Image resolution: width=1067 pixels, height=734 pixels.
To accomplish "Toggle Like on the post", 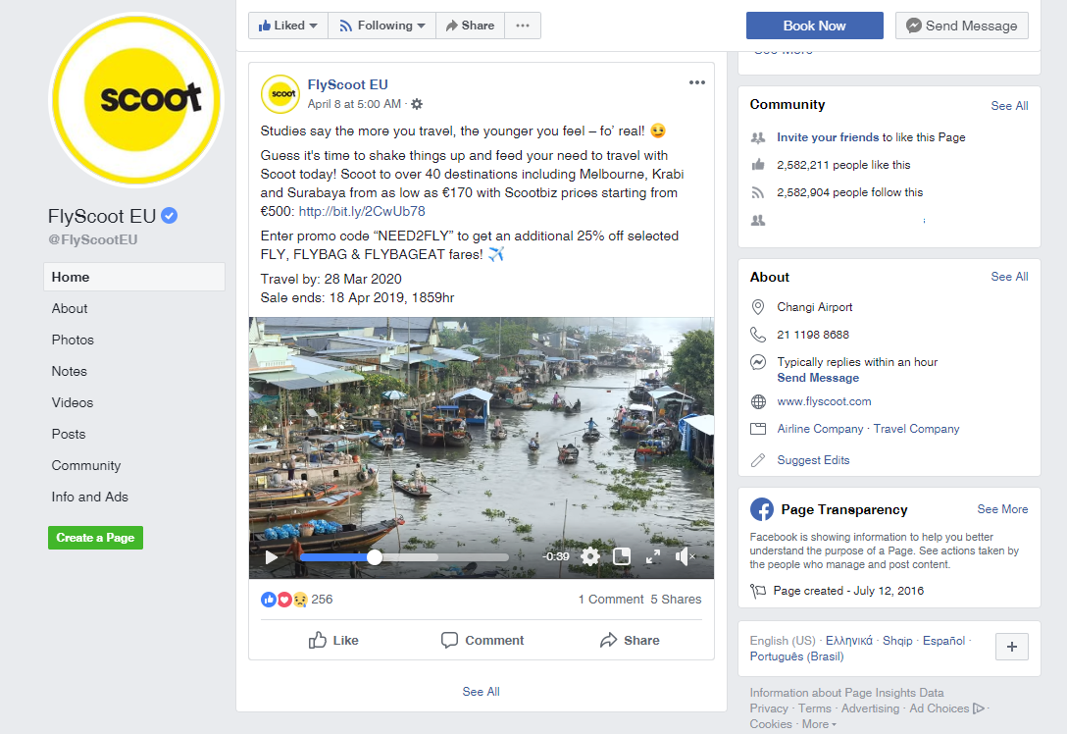I will click(x=333, y=640).
